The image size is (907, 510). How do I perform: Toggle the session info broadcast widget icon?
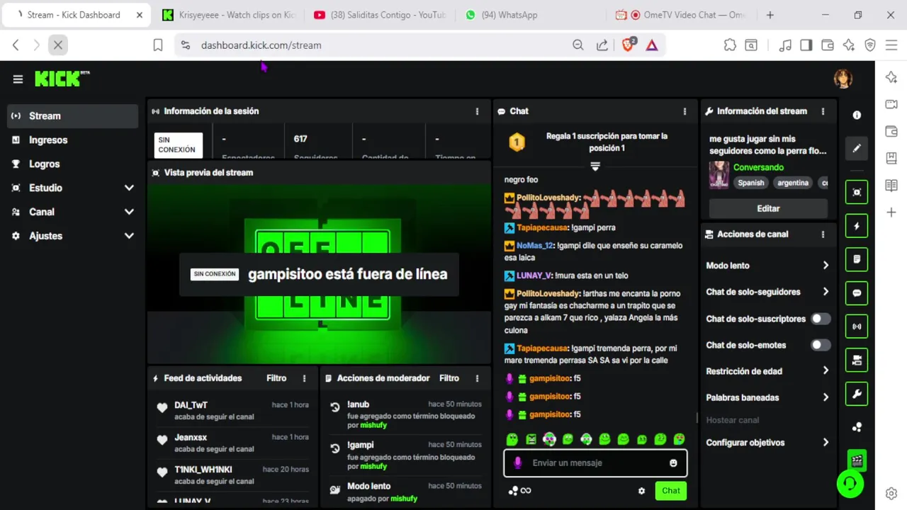tap(857, 327)
